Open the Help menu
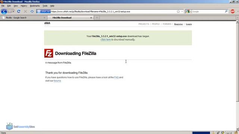The height and width of the screenshot is (134, 239). pyautogui.click(x=52, y=6)
